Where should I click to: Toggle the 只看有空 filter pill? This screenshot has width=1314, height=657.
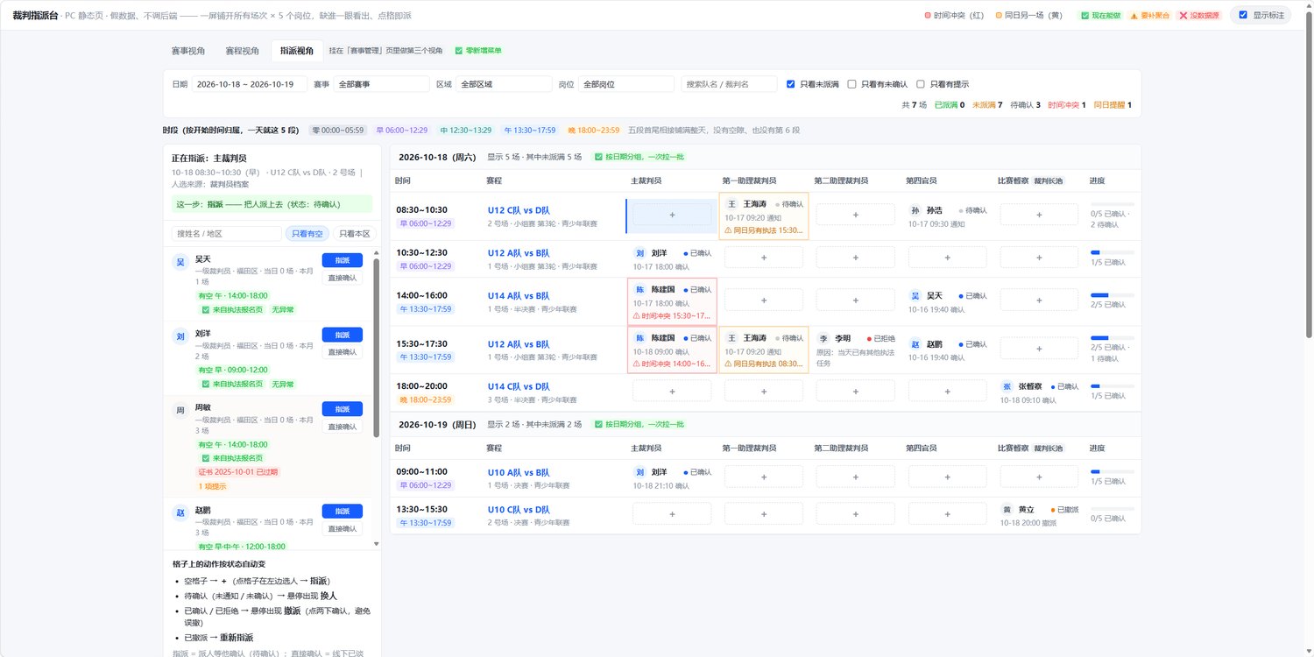(x=307, y=234)
